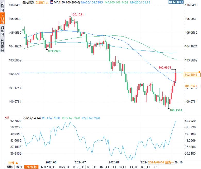Viewport: 201px width, 169px height.
Task: Show more indicators with >> arrow
Action: 155,167
